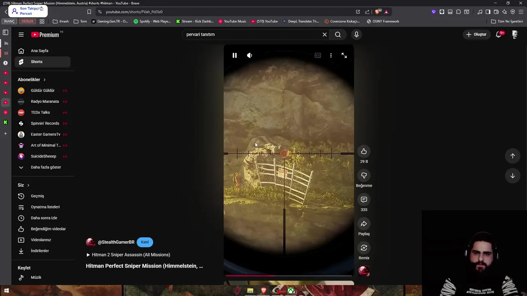
Task: Go to previous Short with up arrow
Action: coord(513,156)
